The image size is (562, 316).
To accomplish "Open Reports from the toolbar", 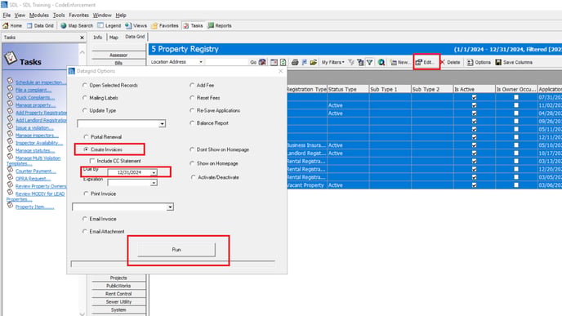I will (x=220, y=26).
